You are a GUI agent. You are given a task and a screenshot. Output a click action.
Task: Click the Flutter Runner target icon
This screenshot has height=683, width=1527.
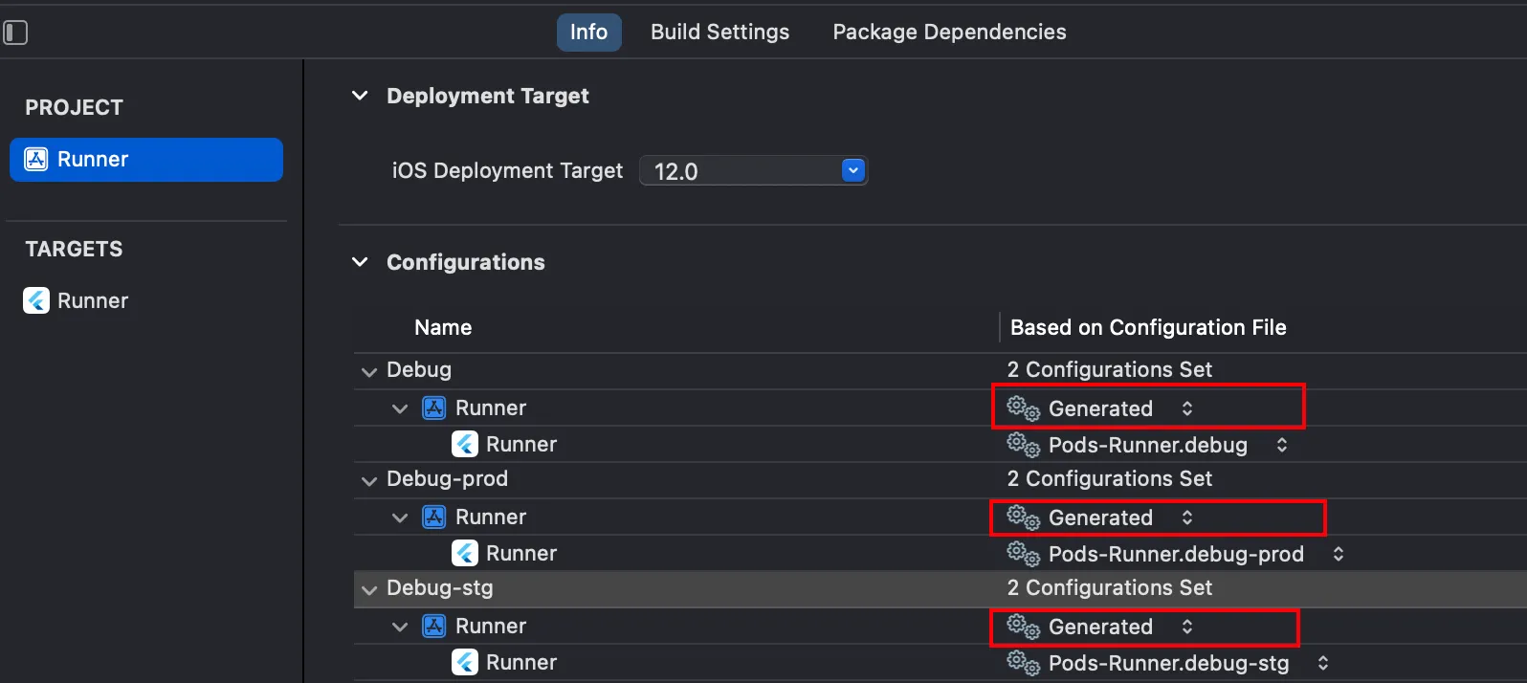click(x=36, y=301)
